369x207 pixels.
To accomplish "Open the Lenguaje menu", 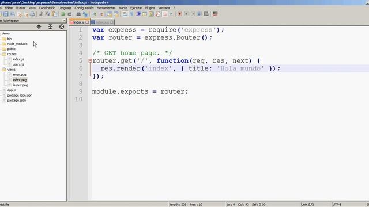I will click(65, 8).
